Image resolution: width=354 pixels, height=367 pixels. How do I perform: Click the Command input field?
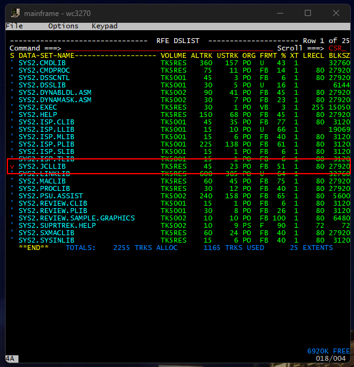pyautogui.click(x=169, y=48)
